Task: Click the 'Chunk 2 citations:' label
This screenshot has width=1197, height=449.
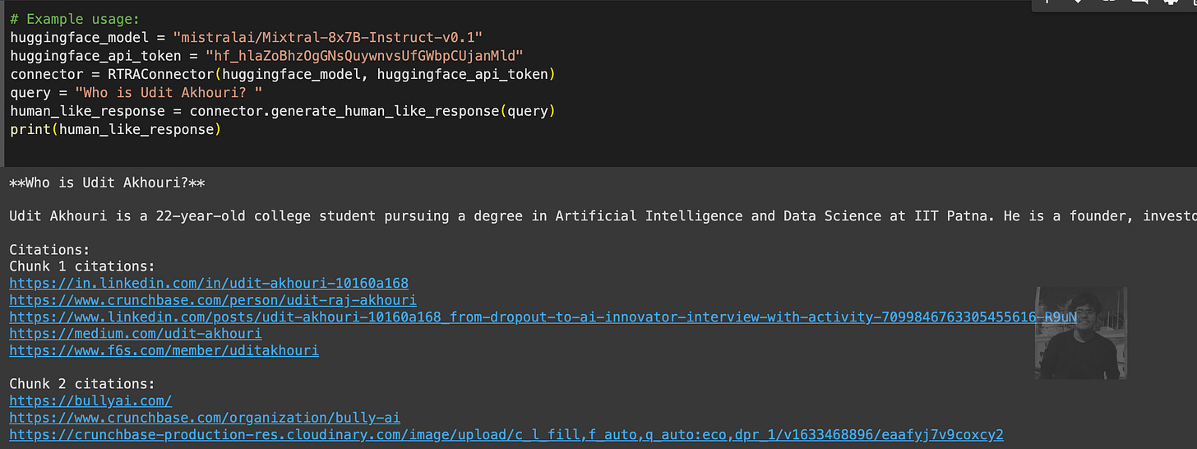Action: 82,384
